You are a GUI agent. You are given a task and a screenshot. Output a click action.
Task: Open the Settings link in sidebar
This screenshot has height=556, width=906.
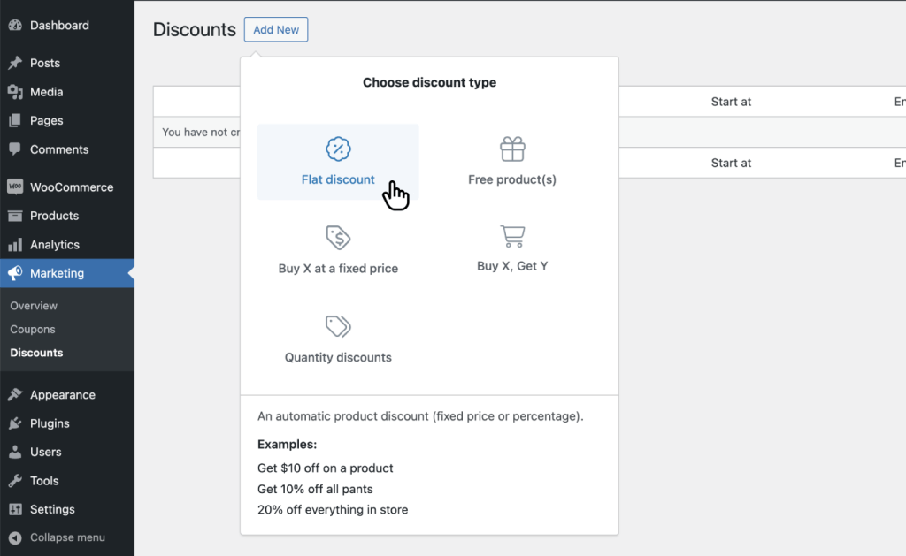point(49,509)
